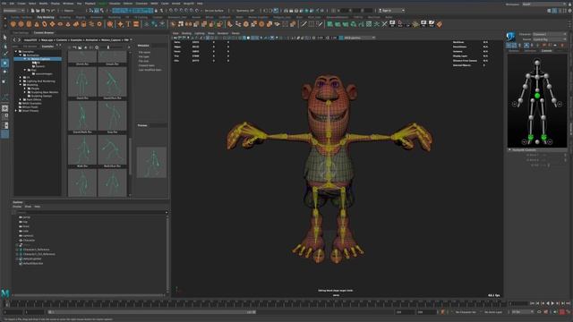Select Character1_Reference in the Outliner
Viewport: 573px width, 322px height.
pyautogui.click(x=36, y=250)
